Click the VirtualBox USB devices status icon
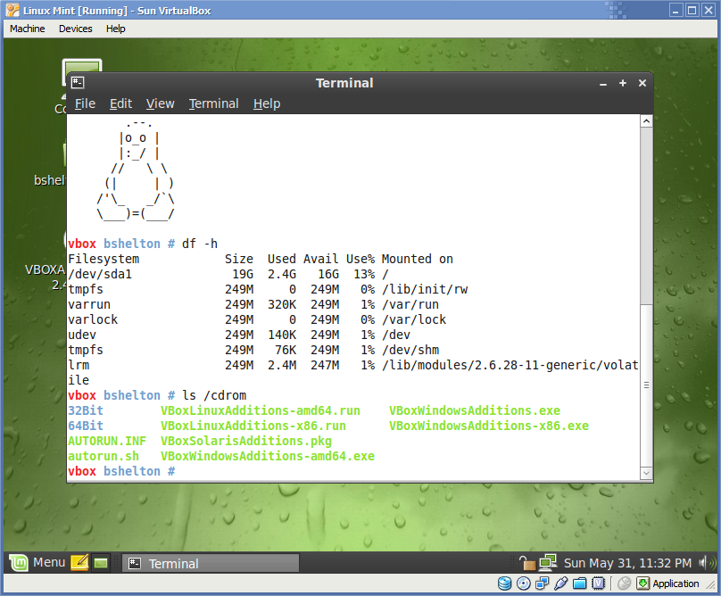Viewport: 721px width, 596px height. coord(560,584)
